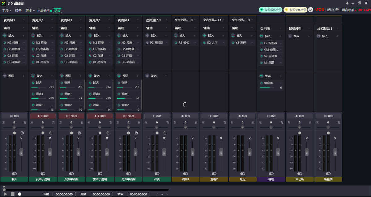Toggle power for 插入 on 耳机硬件 channel
The image size is (371, 197).
pos(290,36)
